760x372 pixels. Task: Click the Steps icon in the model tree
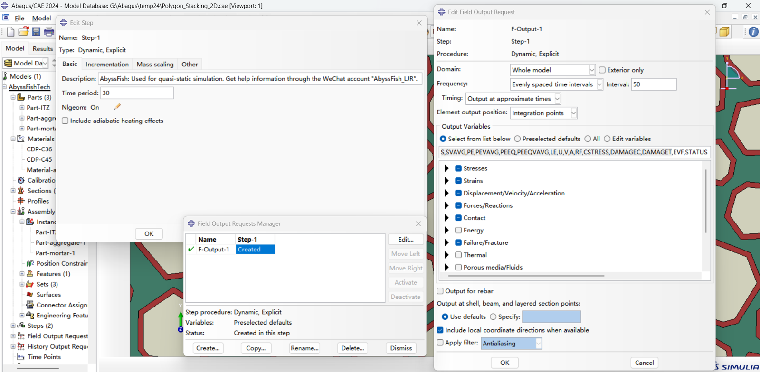tap(21, 326)
